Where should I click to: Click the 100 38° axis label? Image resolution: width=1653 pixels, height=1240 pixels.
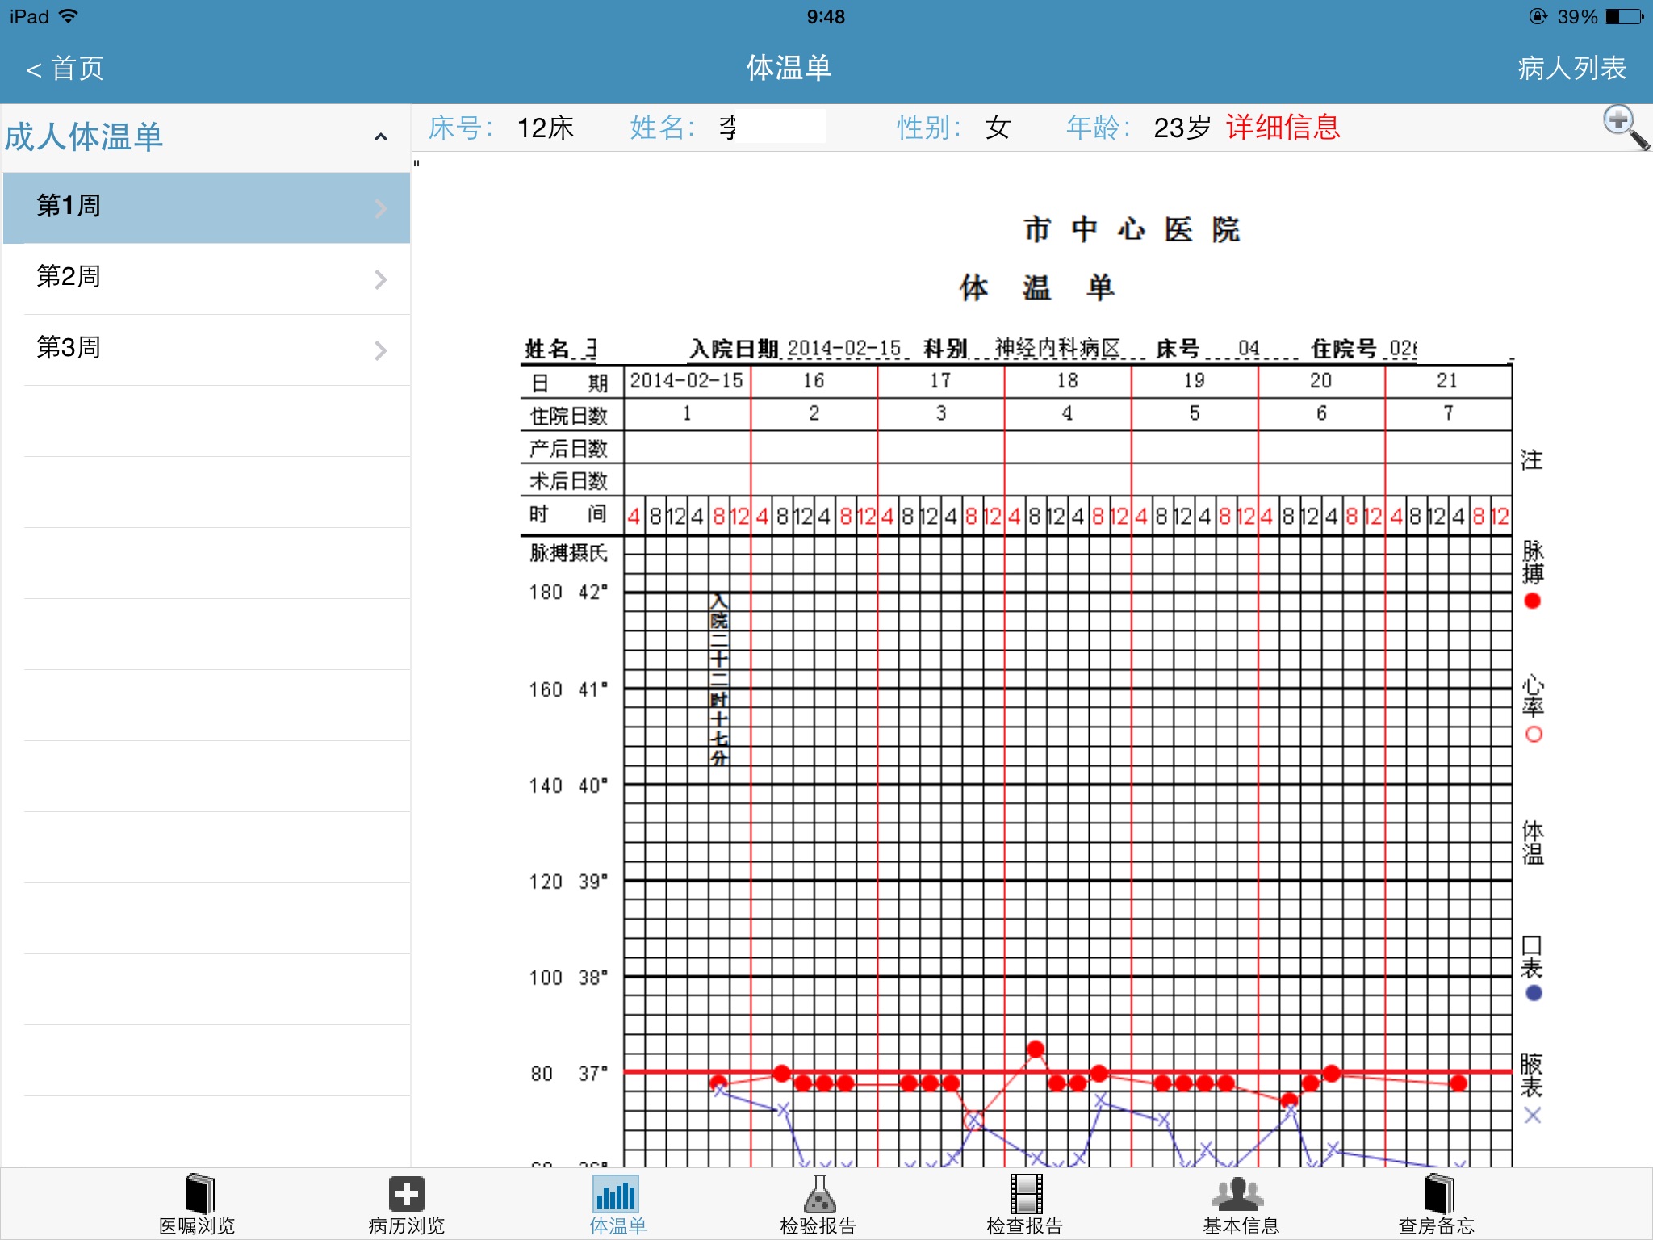click(568, 978)
